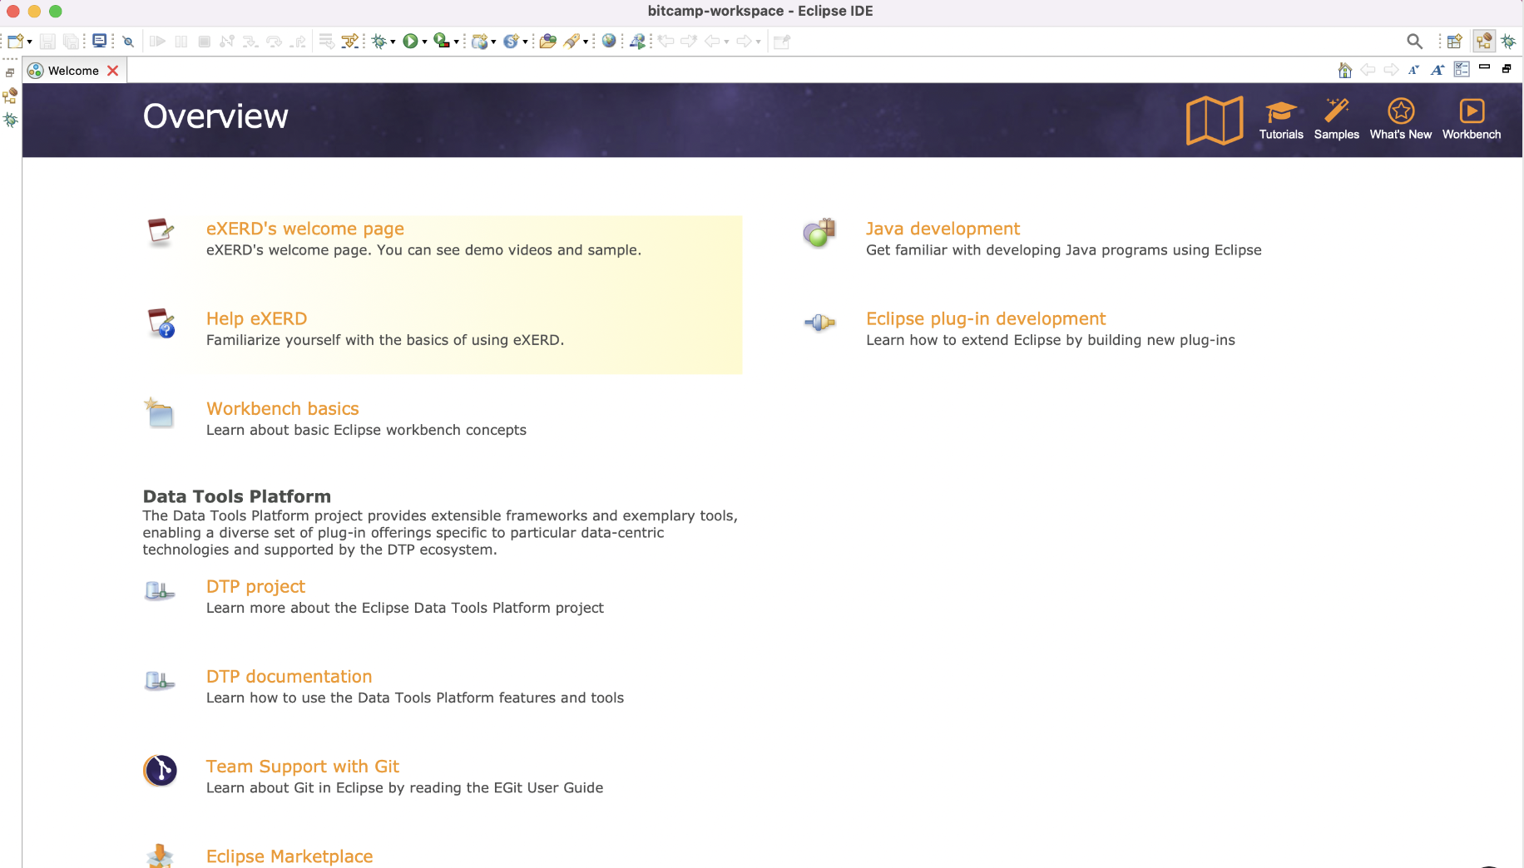
Task: Open Eclipse plug-in development link
Action: click(x=986, y=318)
